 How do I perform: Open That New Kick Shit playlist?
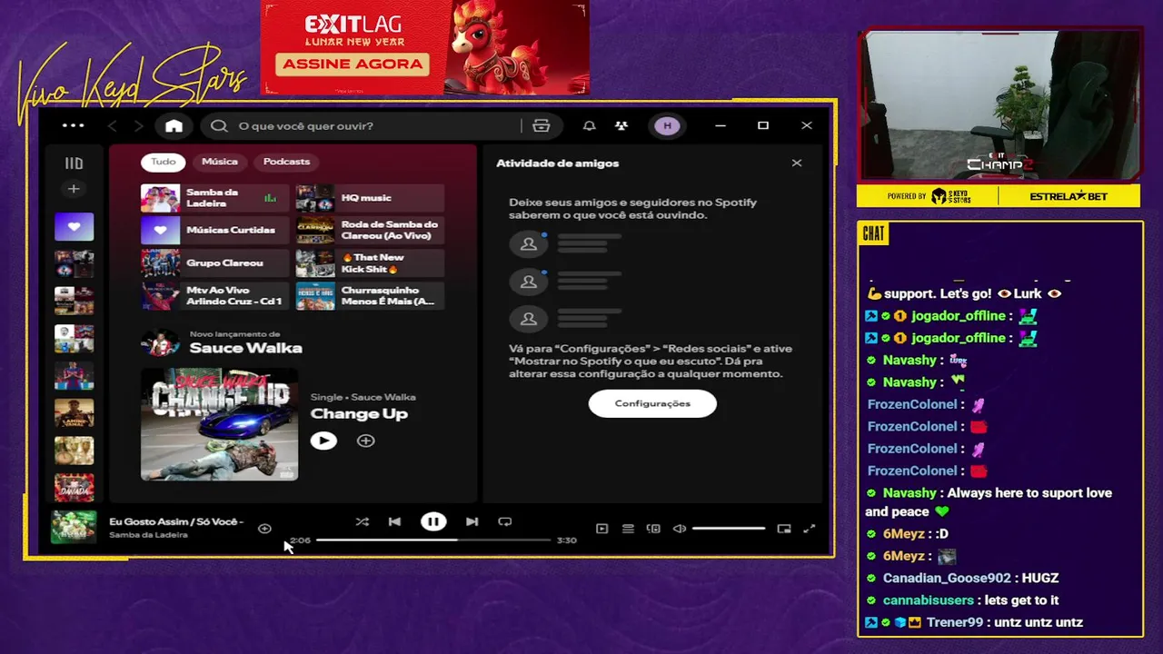tap(370, 263)
